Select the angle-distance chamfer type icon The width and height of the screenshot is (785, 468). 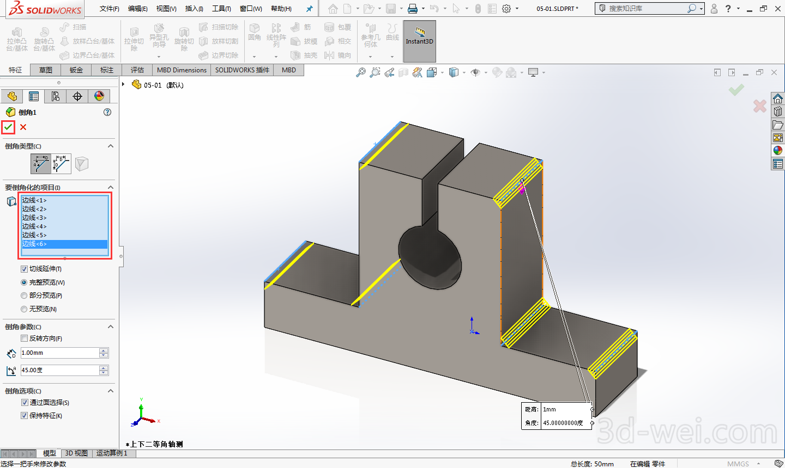click(40, 164)
